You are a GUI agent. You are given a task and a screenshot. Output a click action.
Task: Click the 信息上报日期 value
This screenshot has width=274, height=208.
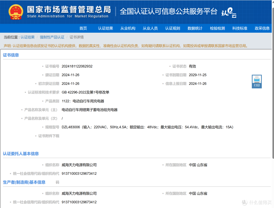click(198, 84)
